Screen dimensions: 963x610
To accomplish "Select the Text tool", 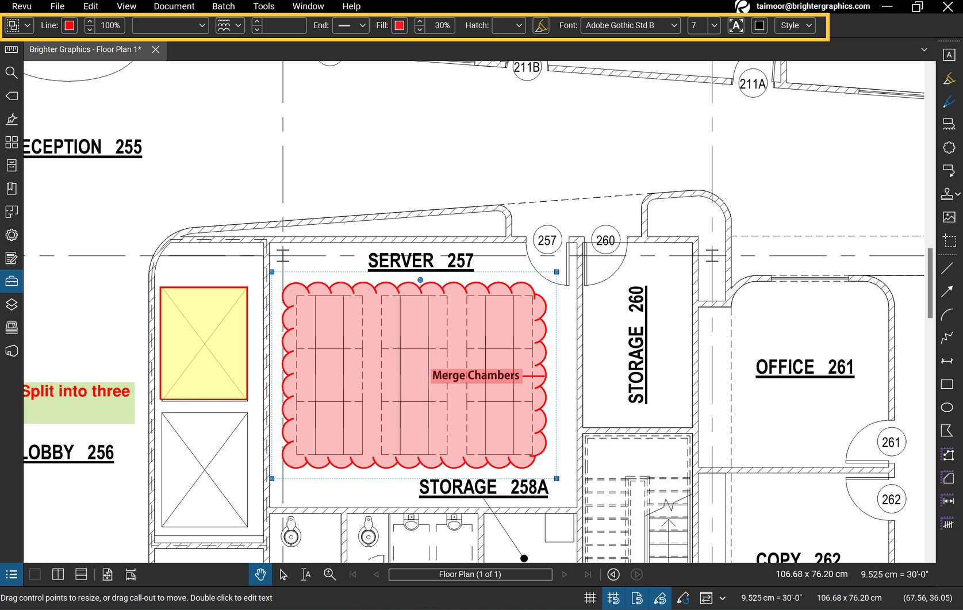I will (x=949, y=55).
